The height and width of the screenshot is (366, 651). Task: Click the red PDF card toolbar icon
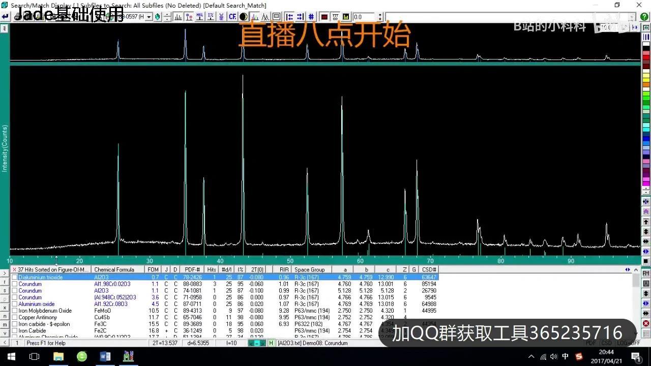tap(324, 16)
